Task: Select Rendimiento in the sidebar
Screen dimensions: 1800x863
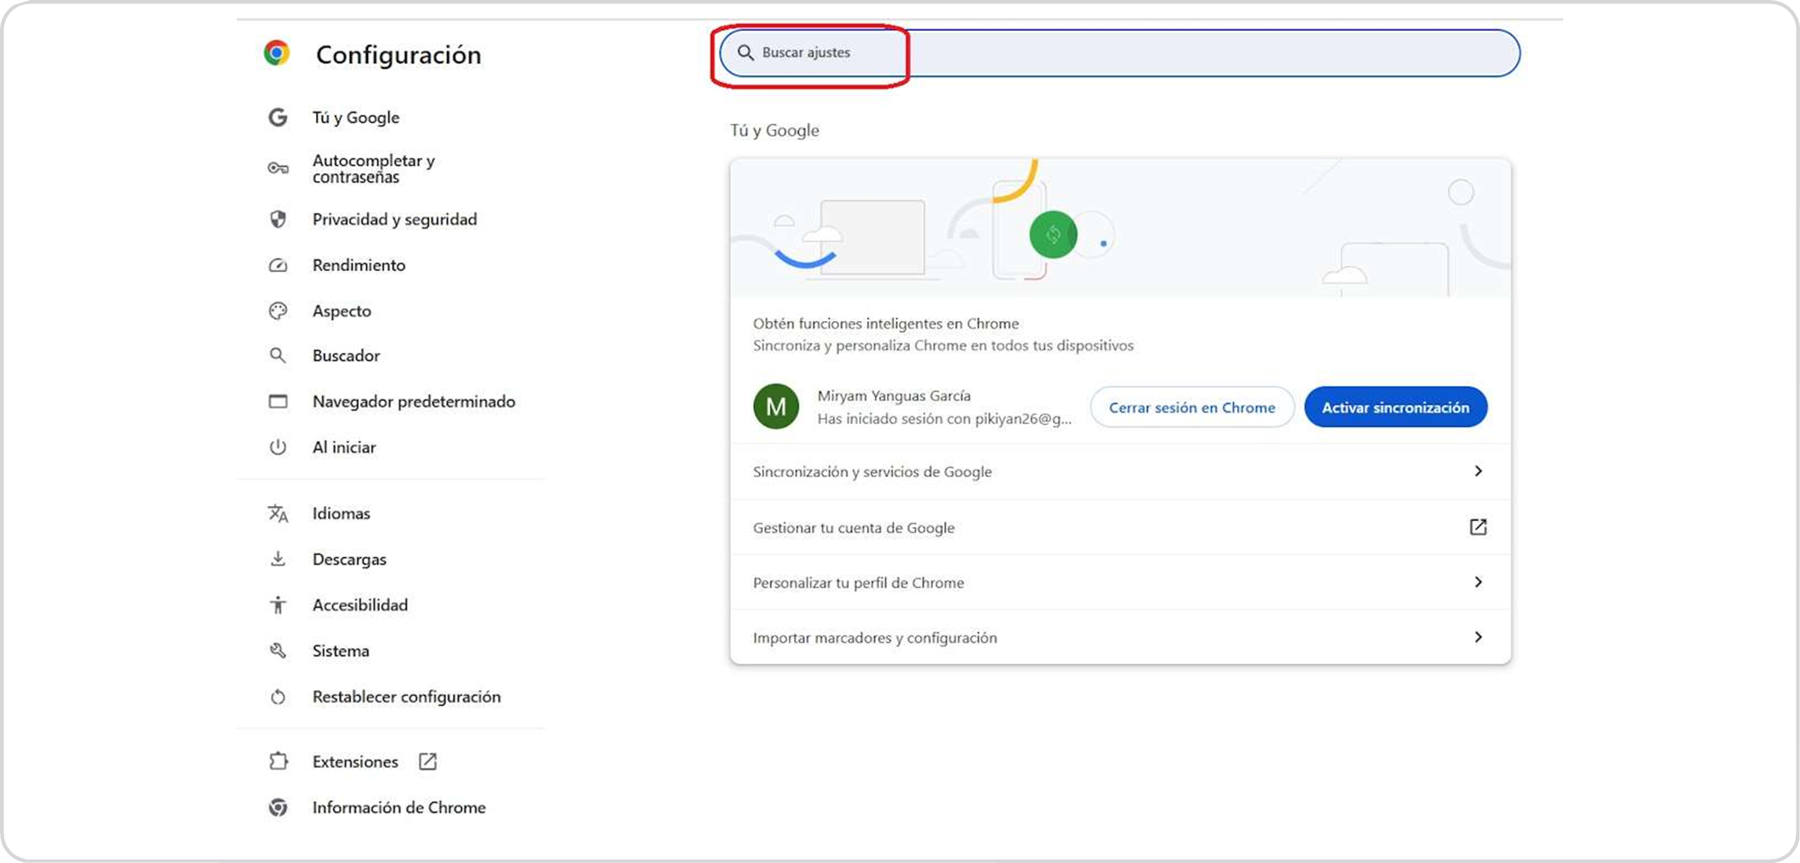Action: click(359, 265)
